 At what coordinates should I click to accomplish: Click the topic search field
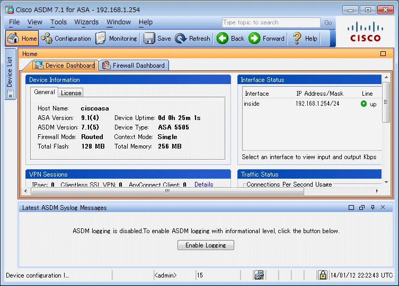point(271,22)
